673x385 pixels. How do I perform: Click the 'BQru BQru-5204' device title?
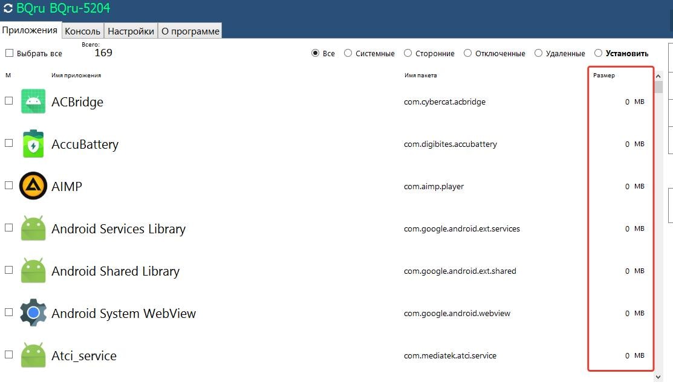63,8
